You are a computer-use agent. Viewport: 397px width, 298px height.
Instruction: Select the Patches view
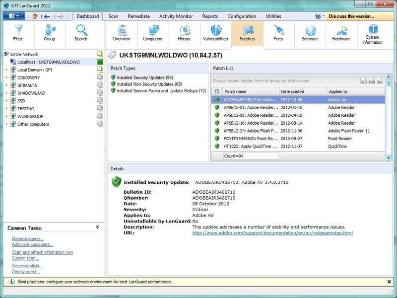point(247,33)
